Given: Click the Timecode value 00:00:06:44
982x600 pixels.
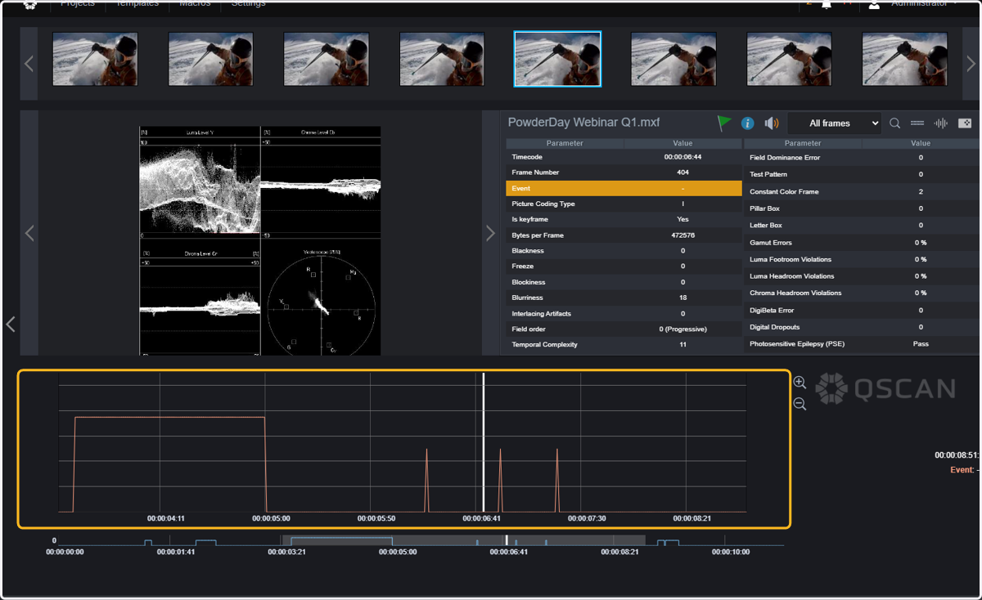Looking at the screenshot, I should pos(682,157).
